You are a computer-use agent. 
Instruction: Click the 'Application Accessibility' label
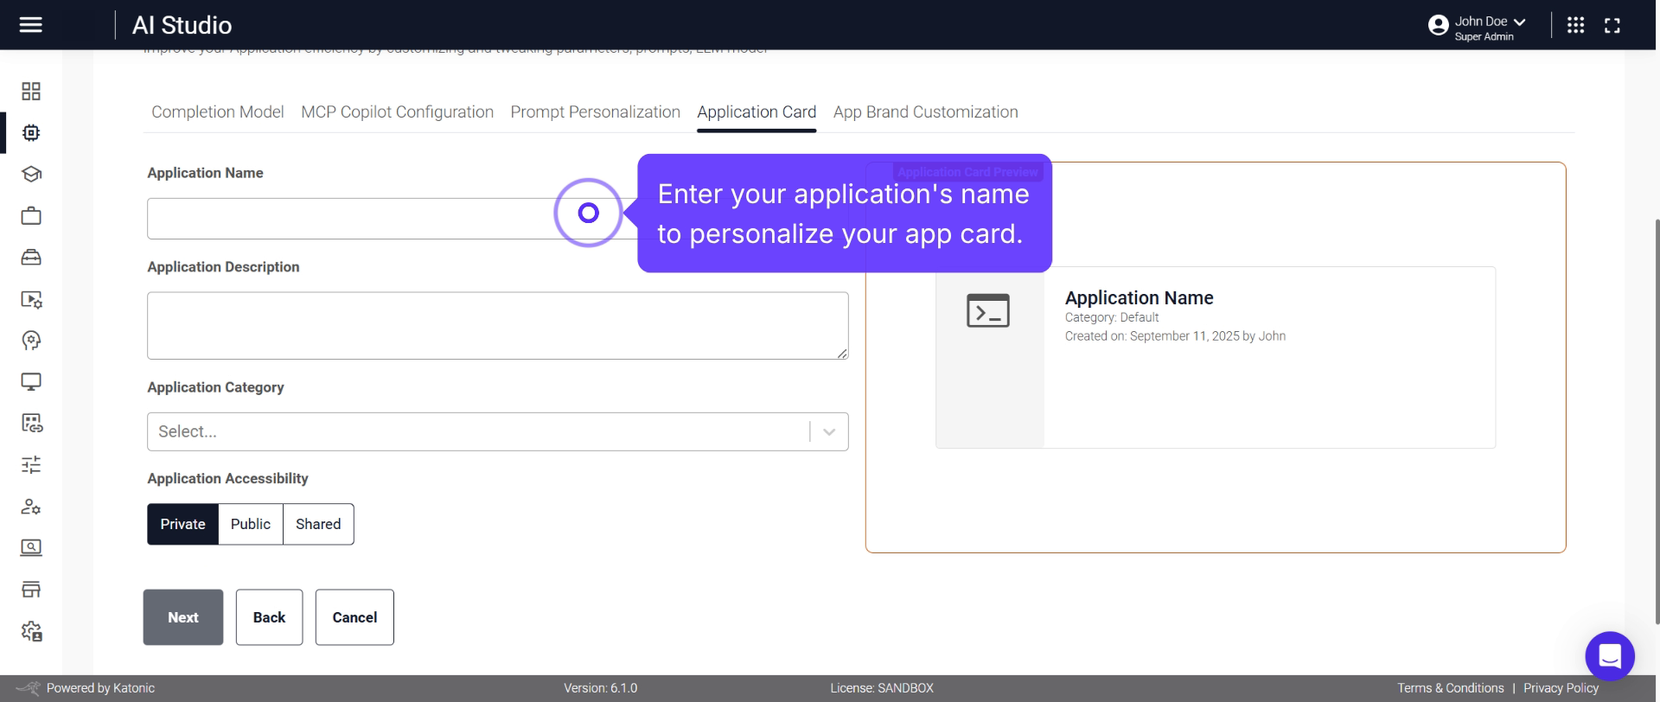pyautogui.click(x=227, y=478)
